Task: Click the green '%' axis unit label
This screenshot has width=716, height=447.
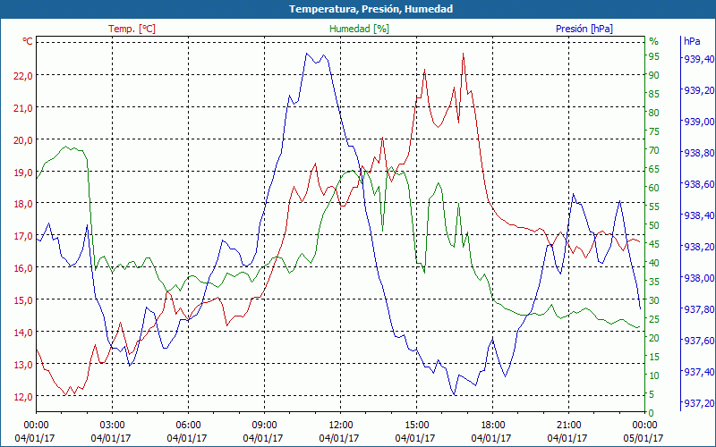Action: tap(654, 41)
